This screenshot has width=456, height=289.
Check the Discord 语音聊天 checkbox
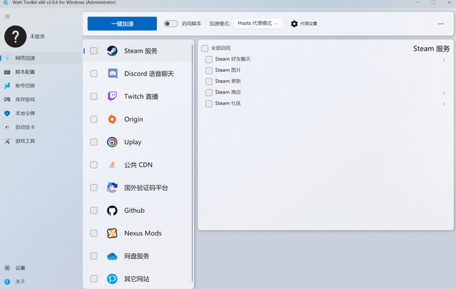(94, 73)
